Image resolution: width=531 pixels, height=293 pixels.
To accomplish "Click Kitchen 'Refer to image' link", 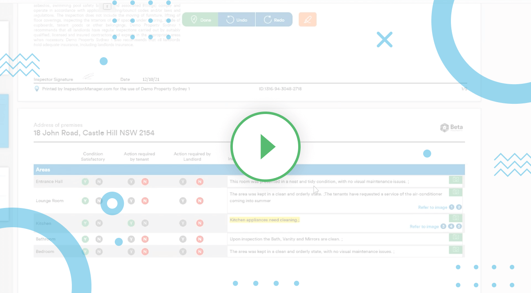I will tap(424, 226).
